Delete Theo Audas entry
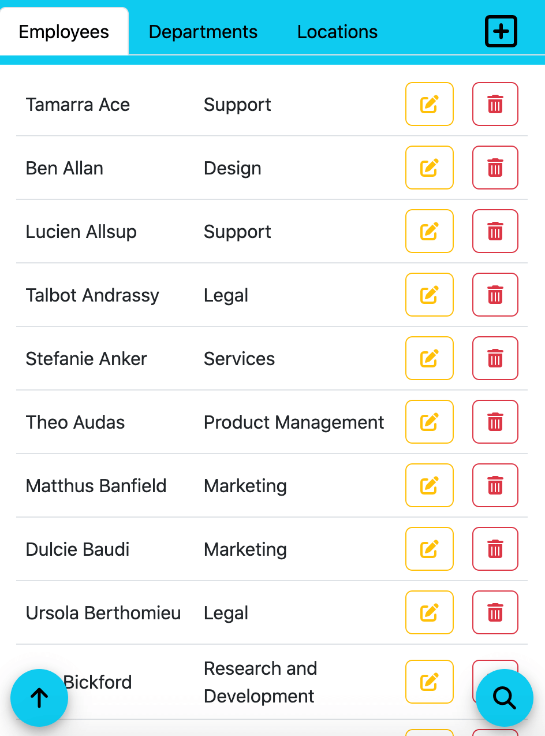545x736 pixels. (495, 422)
